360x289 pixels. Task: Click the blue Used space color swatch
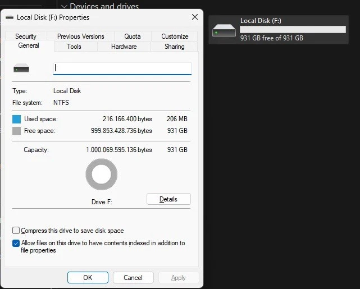tap(16, 119)
